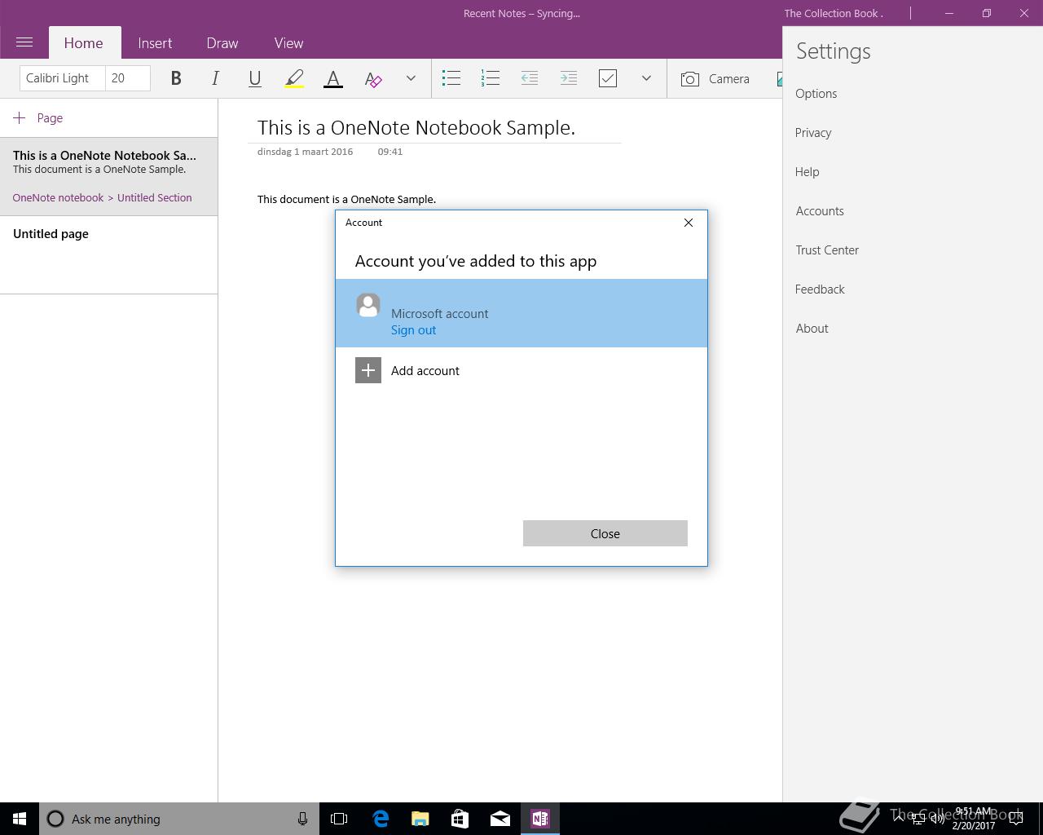Open the Store from the taskbar

click(x=460, y=819)
